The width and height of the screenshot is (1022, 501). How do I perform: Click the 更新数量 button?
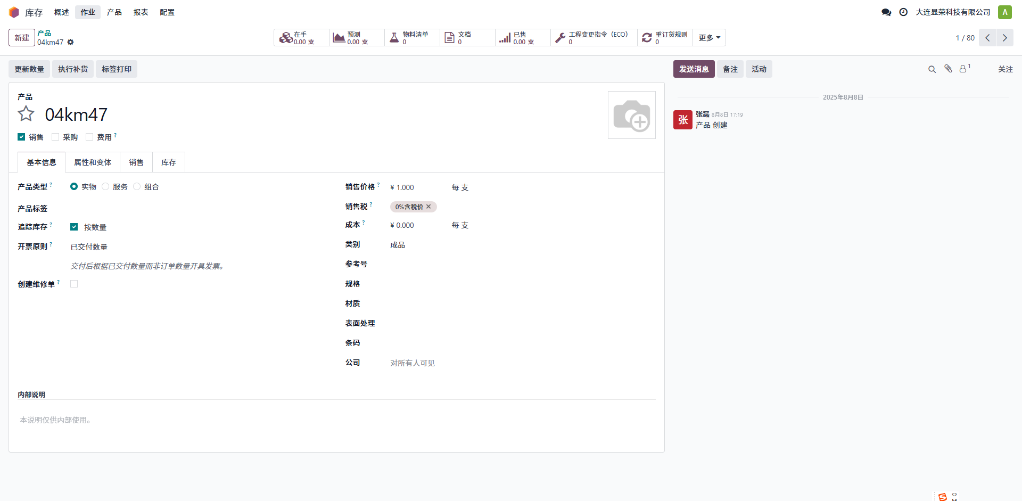(x=29, y=69)
